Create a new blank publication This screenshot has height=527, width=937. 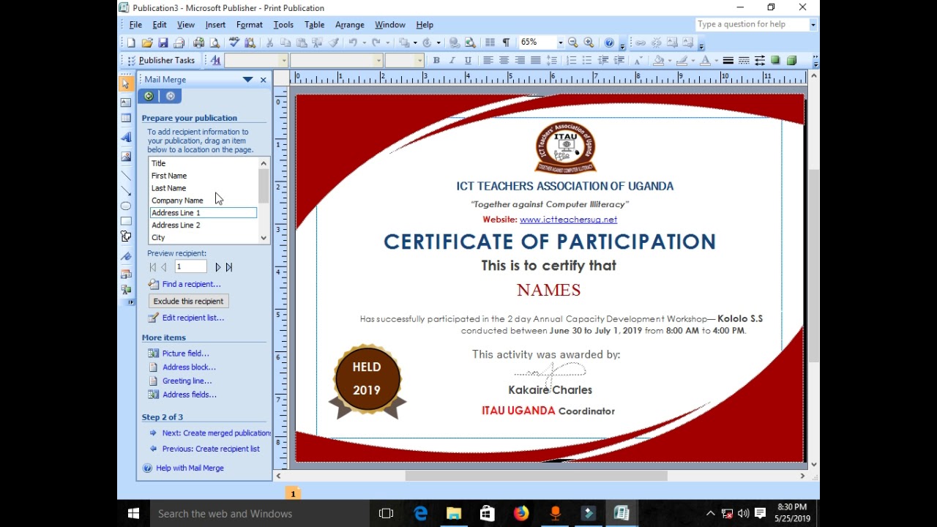tap(131, 42)
